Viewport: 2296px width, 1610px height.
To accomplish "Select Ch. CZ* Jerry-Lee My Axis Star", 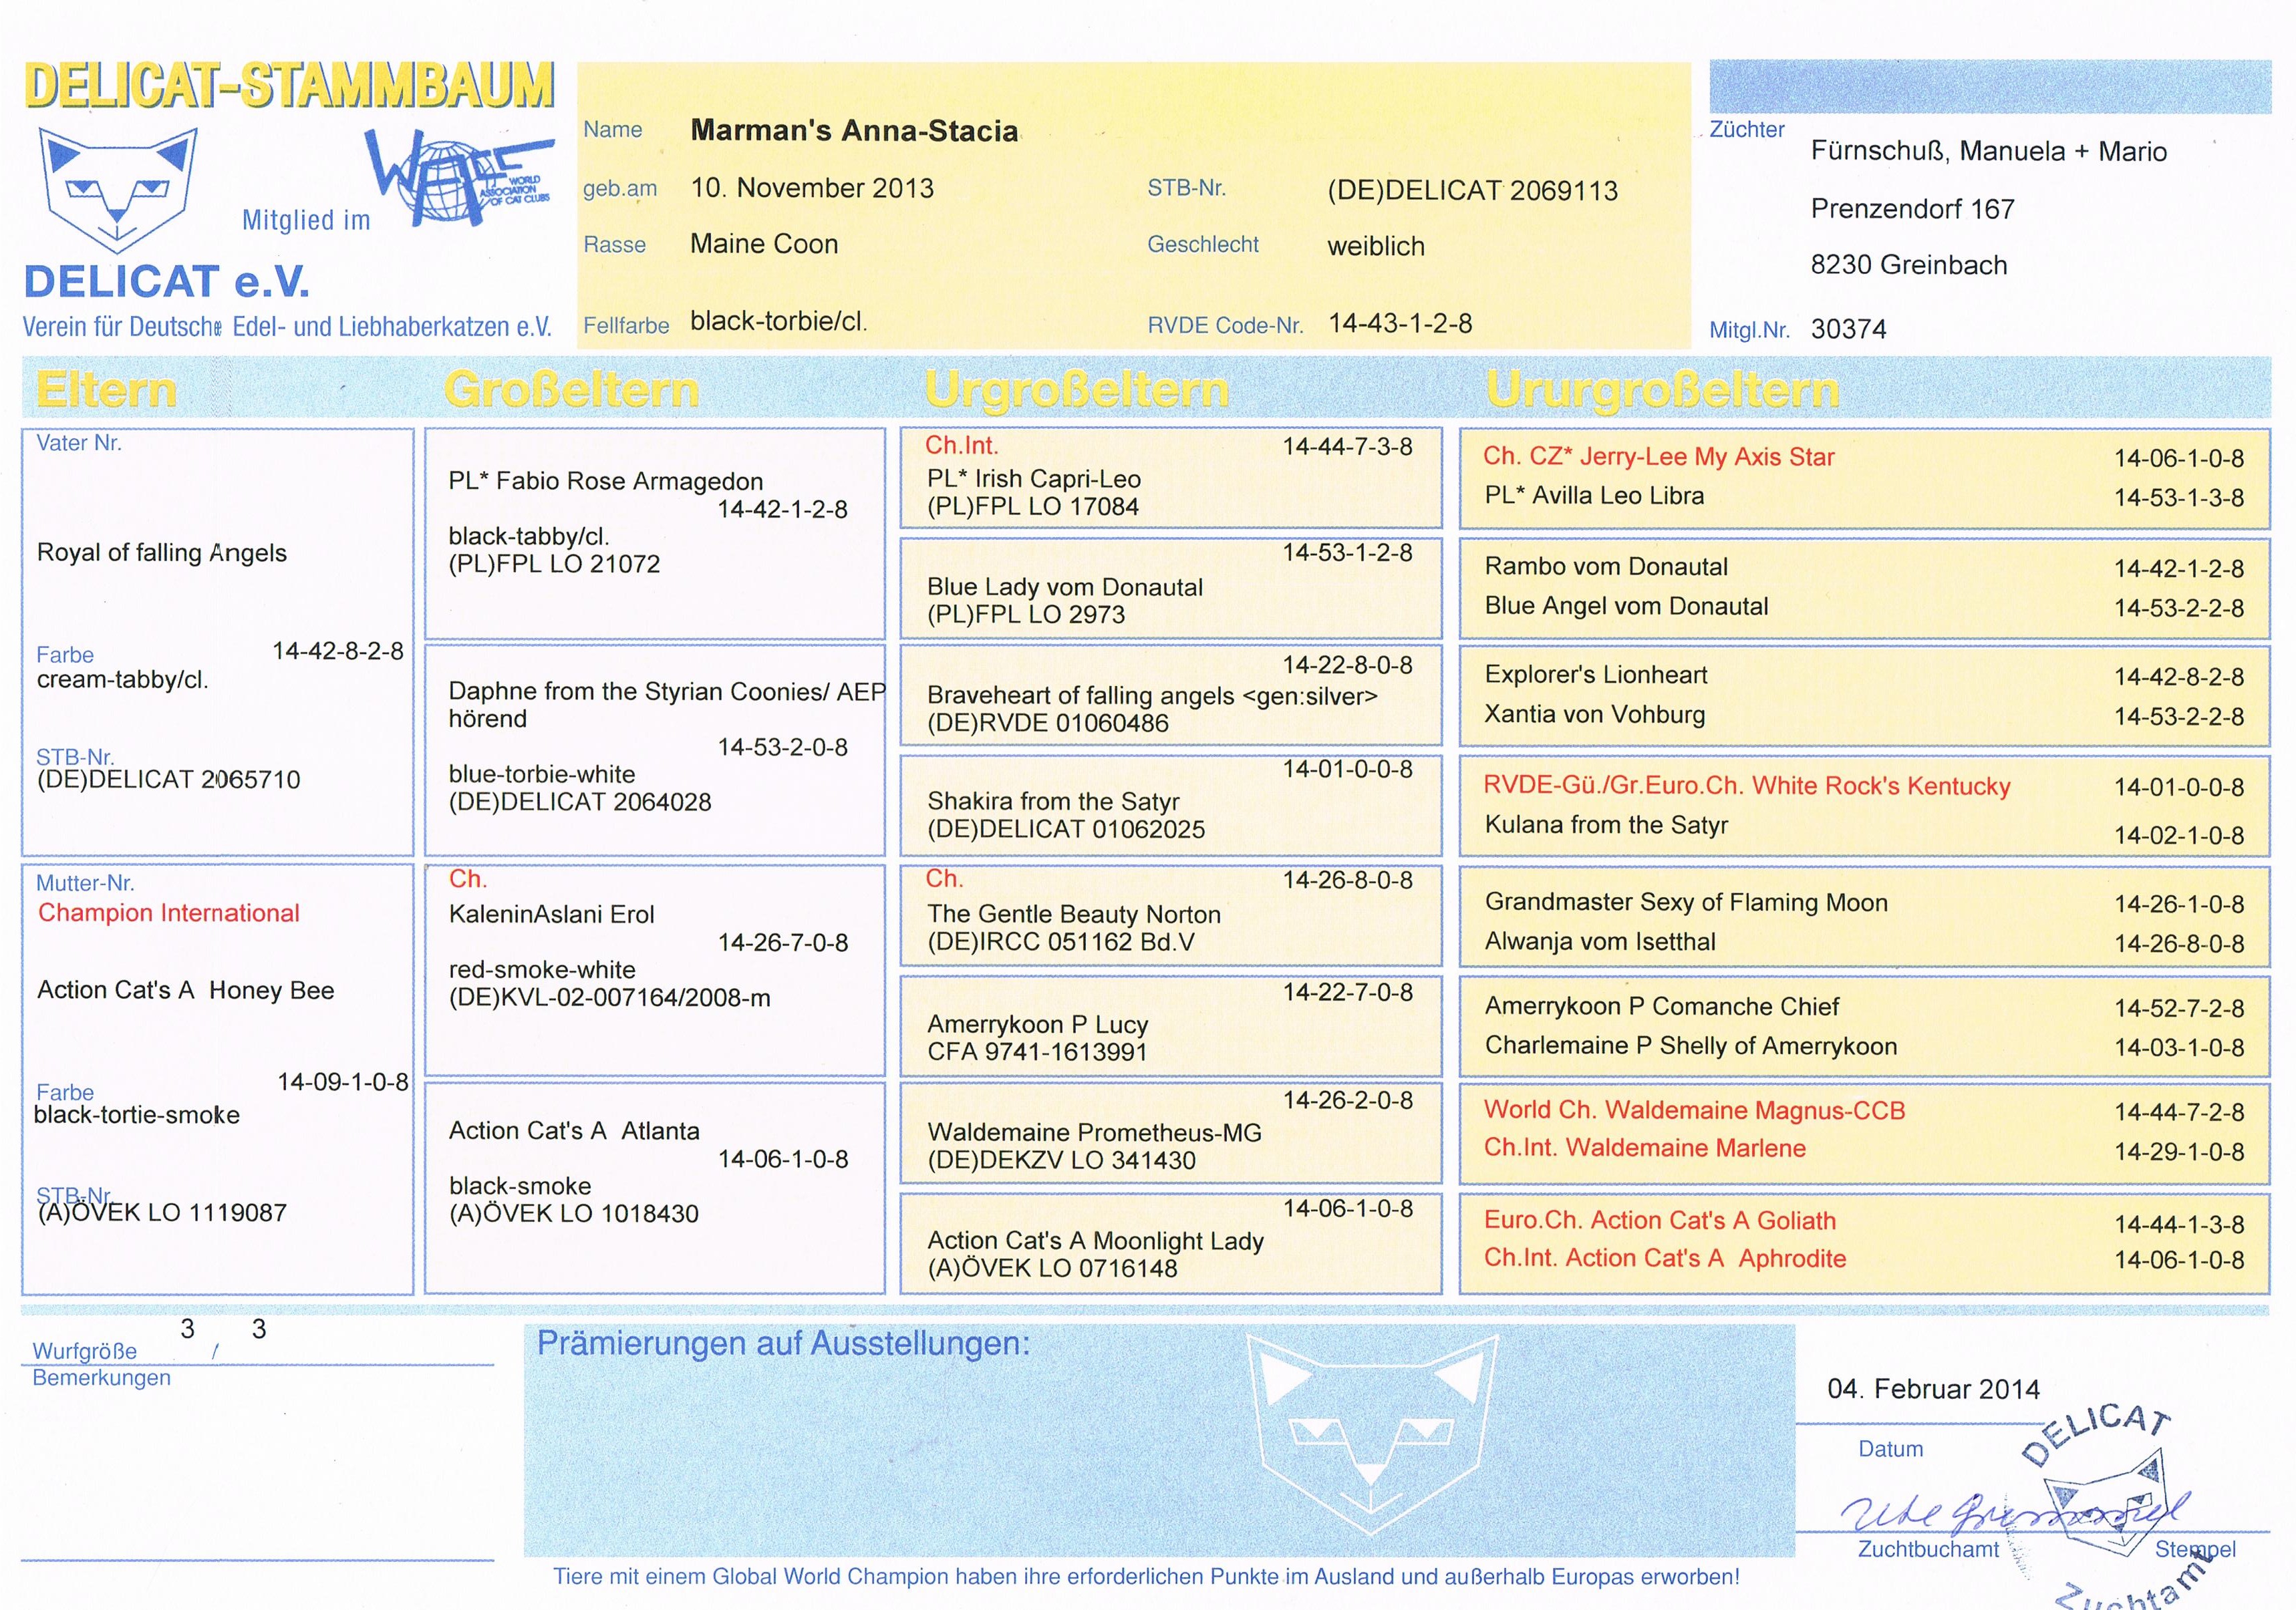I will pyautogui.click(x=1659, y=457).
